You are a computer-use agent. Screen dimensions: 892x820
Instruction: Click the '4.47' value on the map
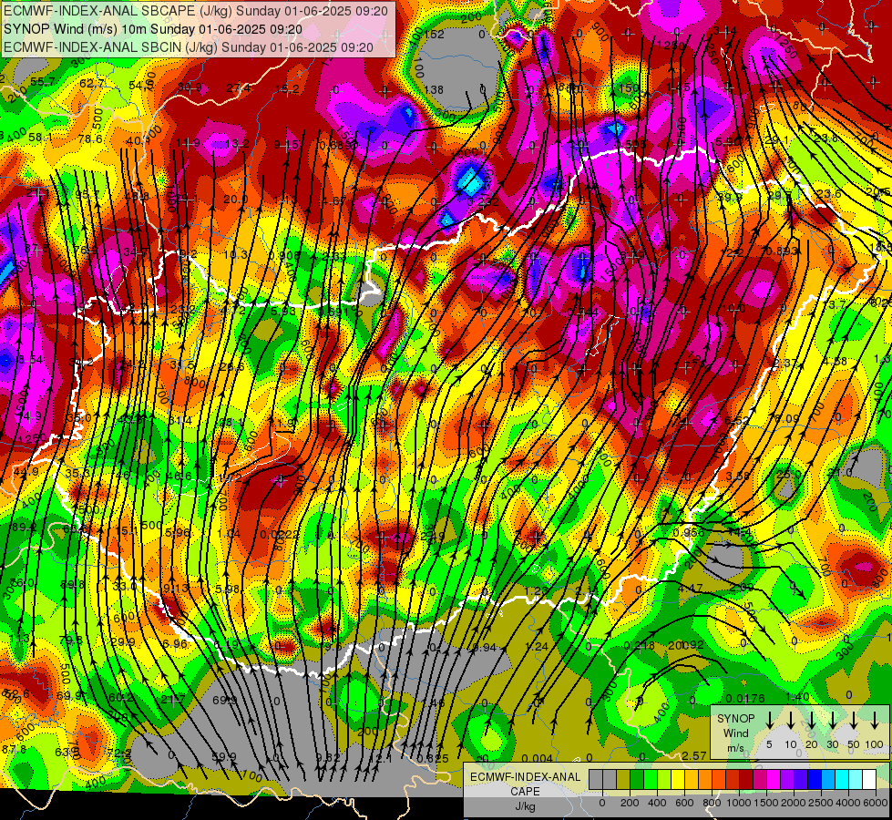690,588
